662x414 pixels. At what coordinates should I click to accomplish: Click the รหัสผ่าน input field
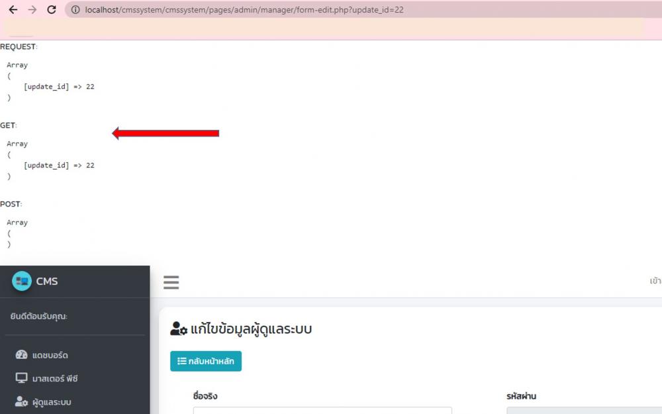click(585, 410)
